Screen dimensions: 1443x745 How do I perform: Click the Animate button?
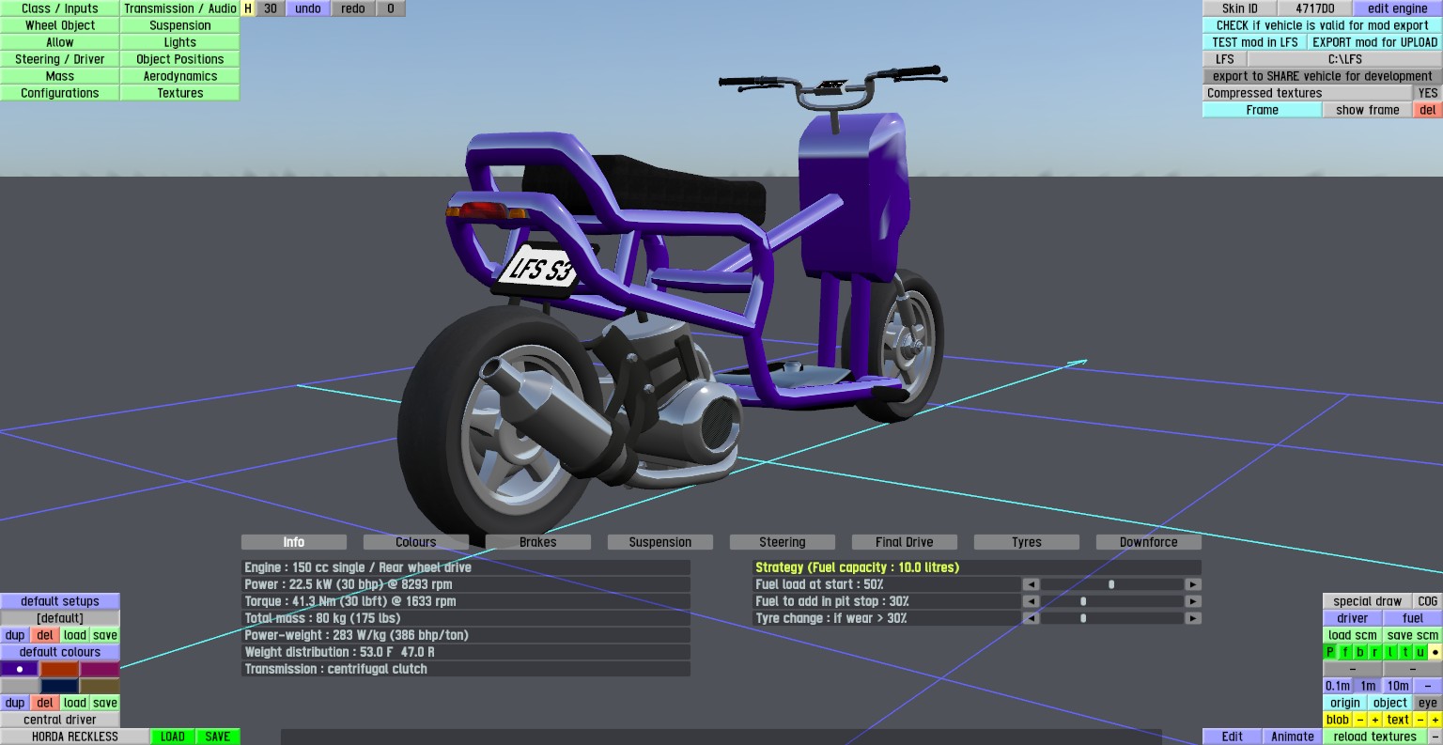(x=1293, y=737)
